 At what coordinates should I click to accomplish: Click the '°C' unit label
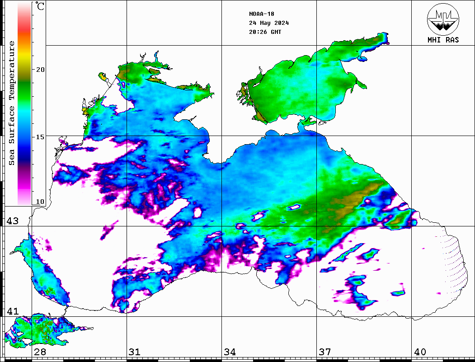[40, 6]
